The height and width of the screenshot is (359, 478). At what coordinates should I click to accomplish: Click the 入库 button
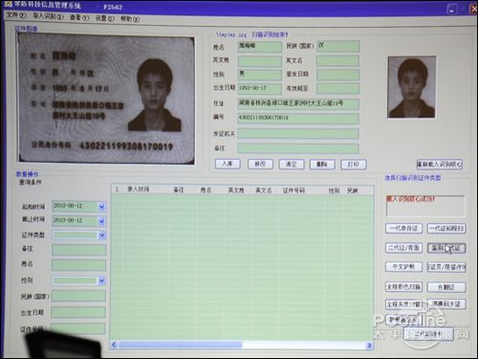point(228,164)
